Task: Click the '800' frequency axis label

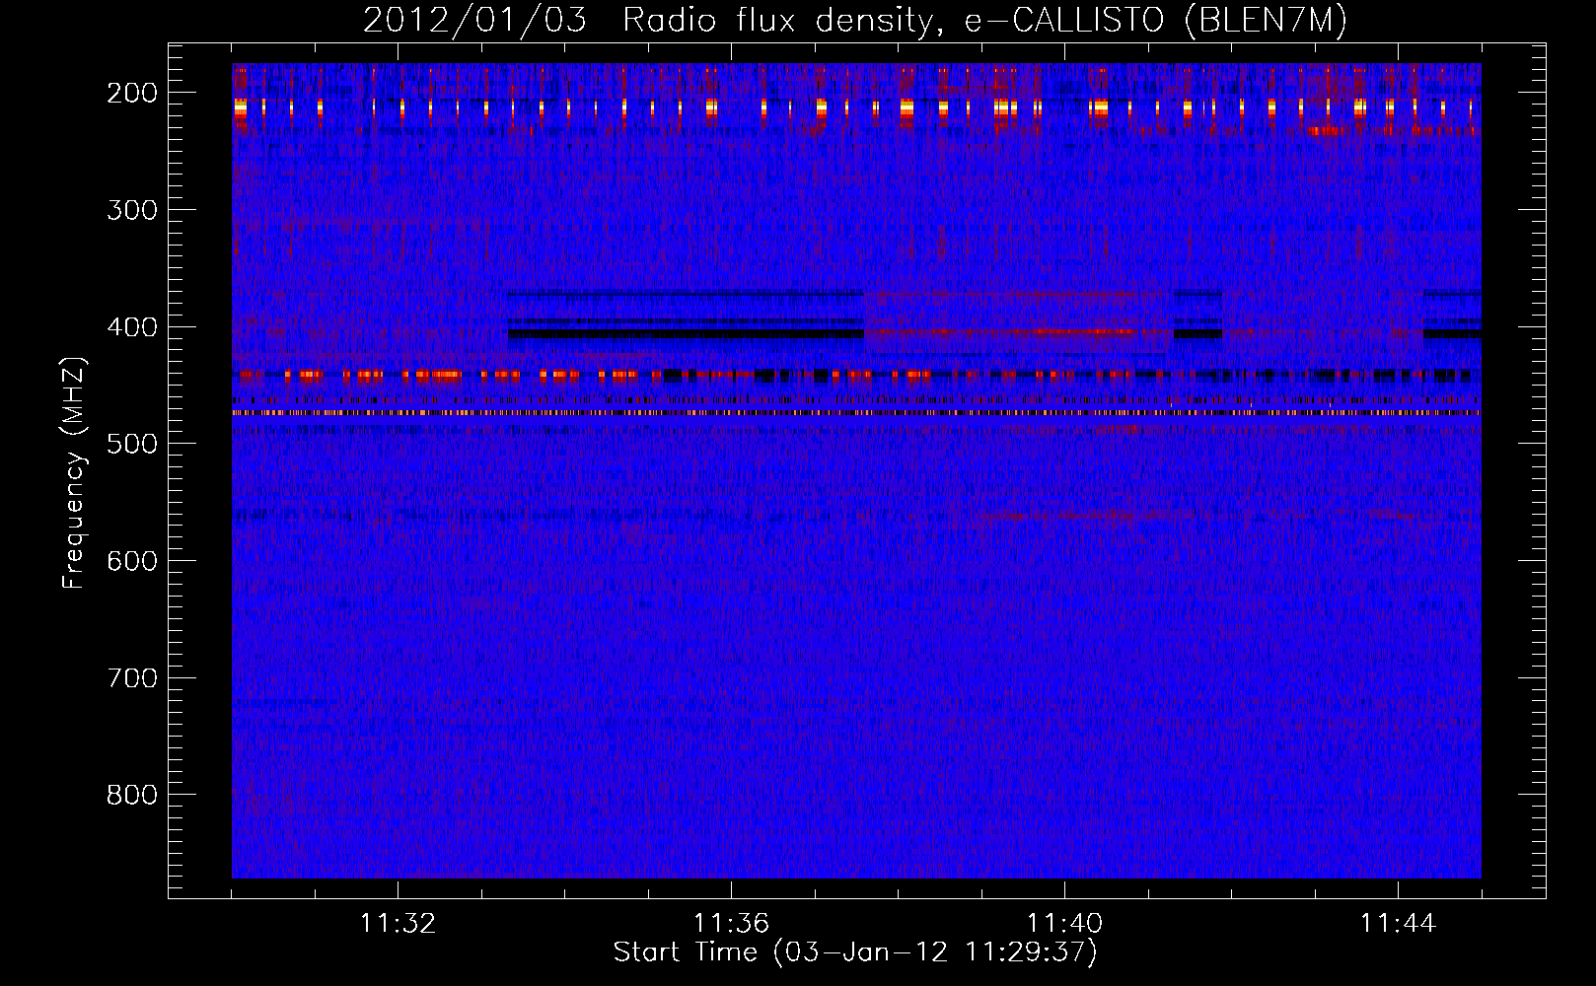Action: (x=132, y=796)
